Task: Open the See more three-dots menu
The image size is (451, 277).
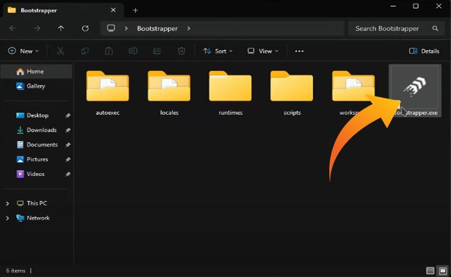Action: pos(299,51)
